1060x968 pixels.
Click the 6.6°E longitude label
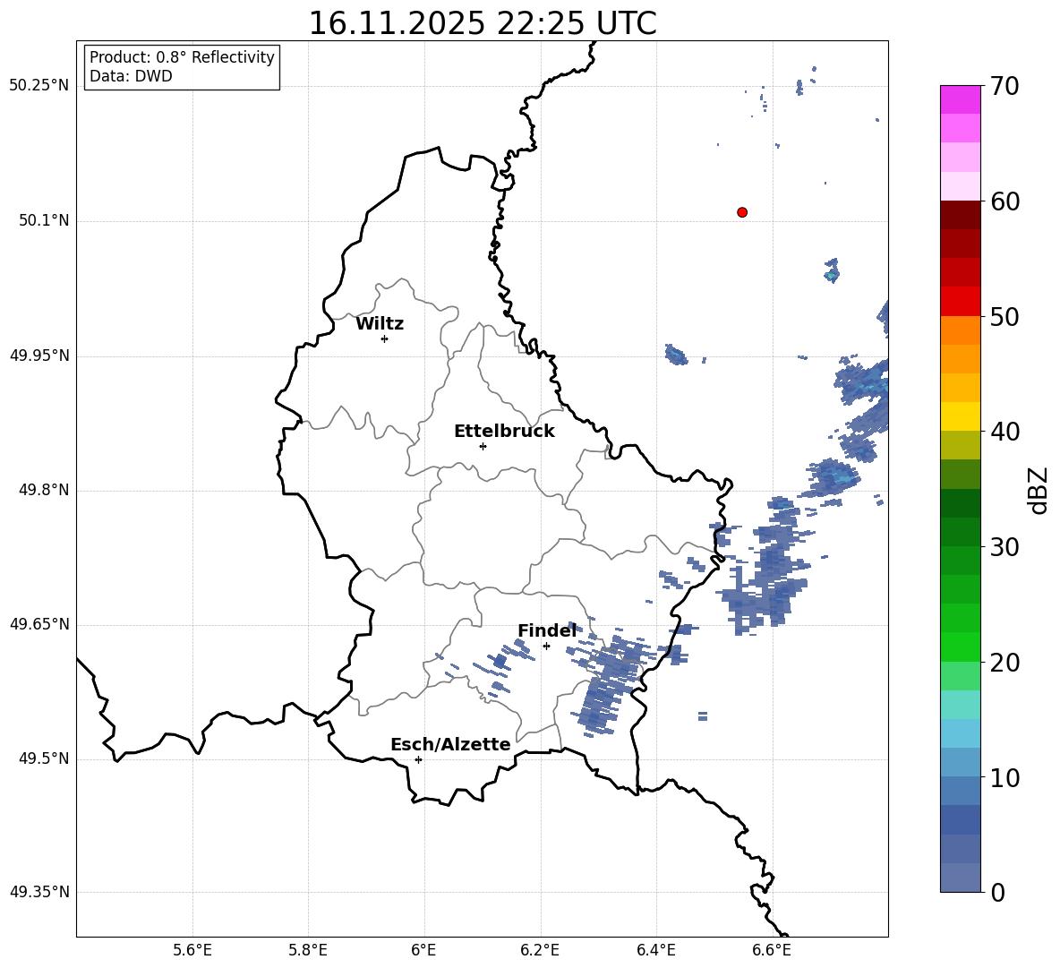click(x=772, y=950)
